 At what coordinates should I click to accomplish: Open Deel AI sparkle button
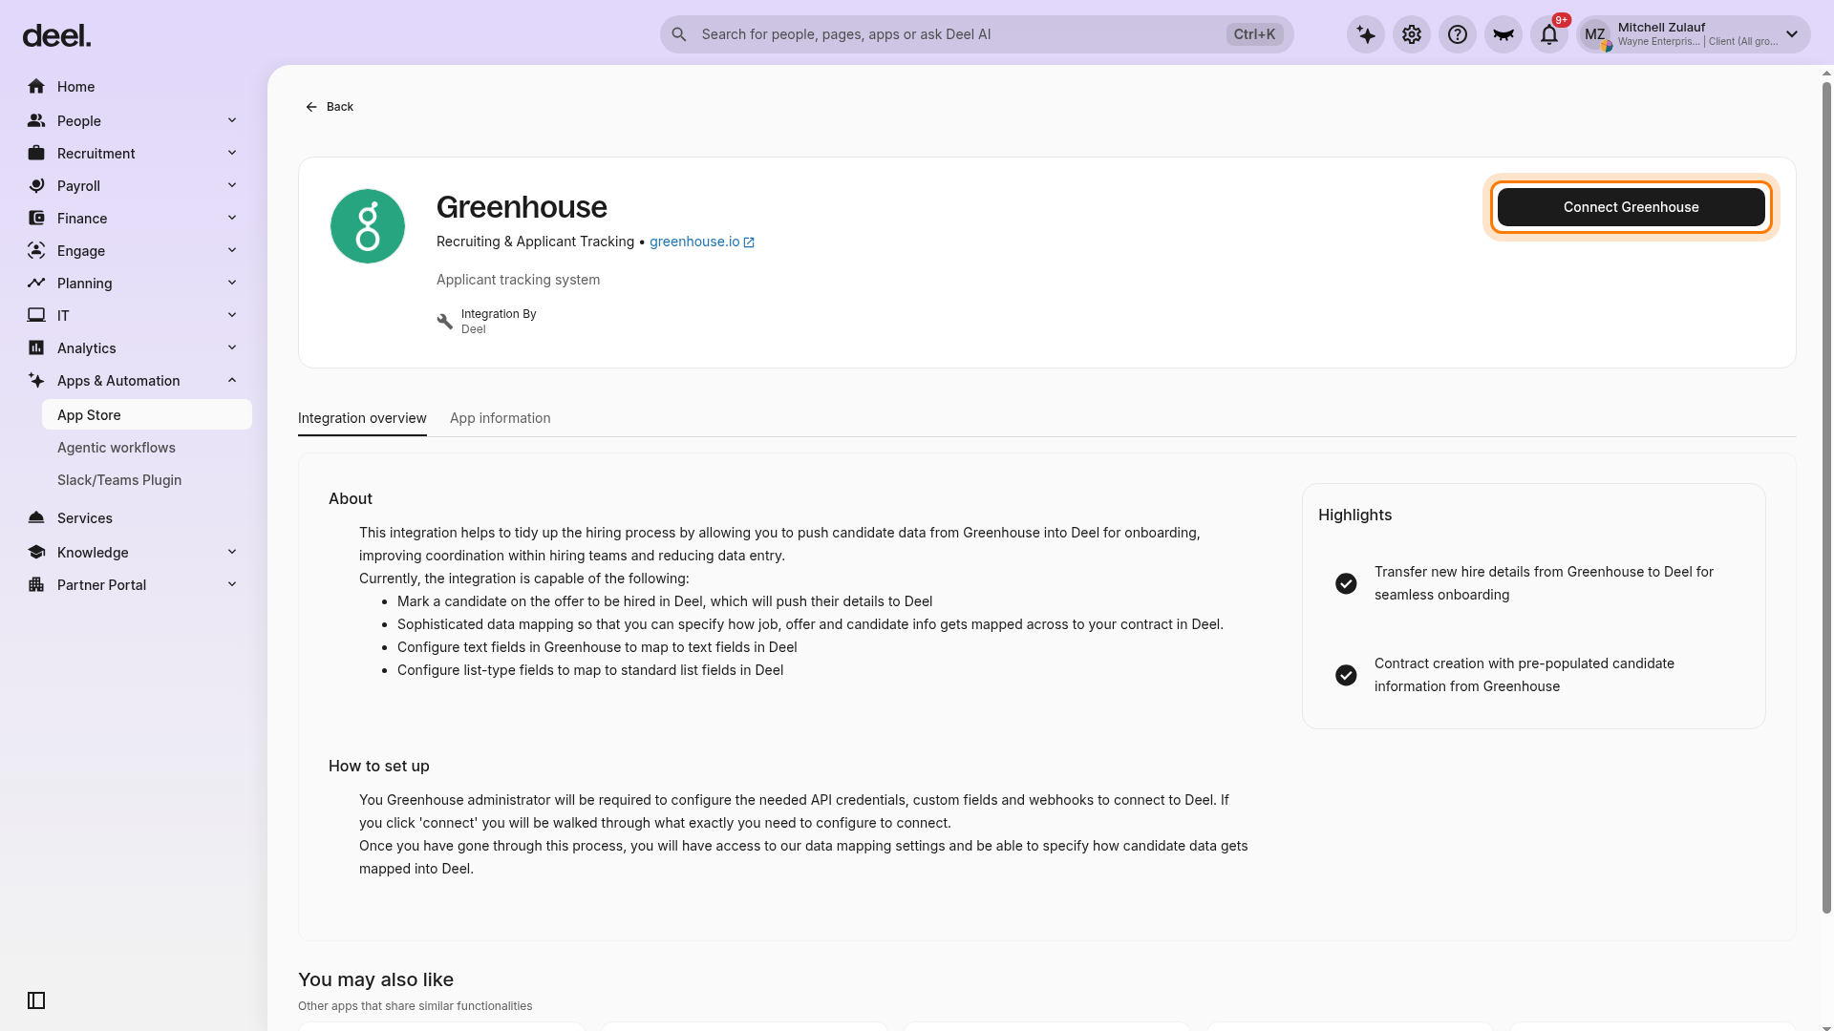1366,35
